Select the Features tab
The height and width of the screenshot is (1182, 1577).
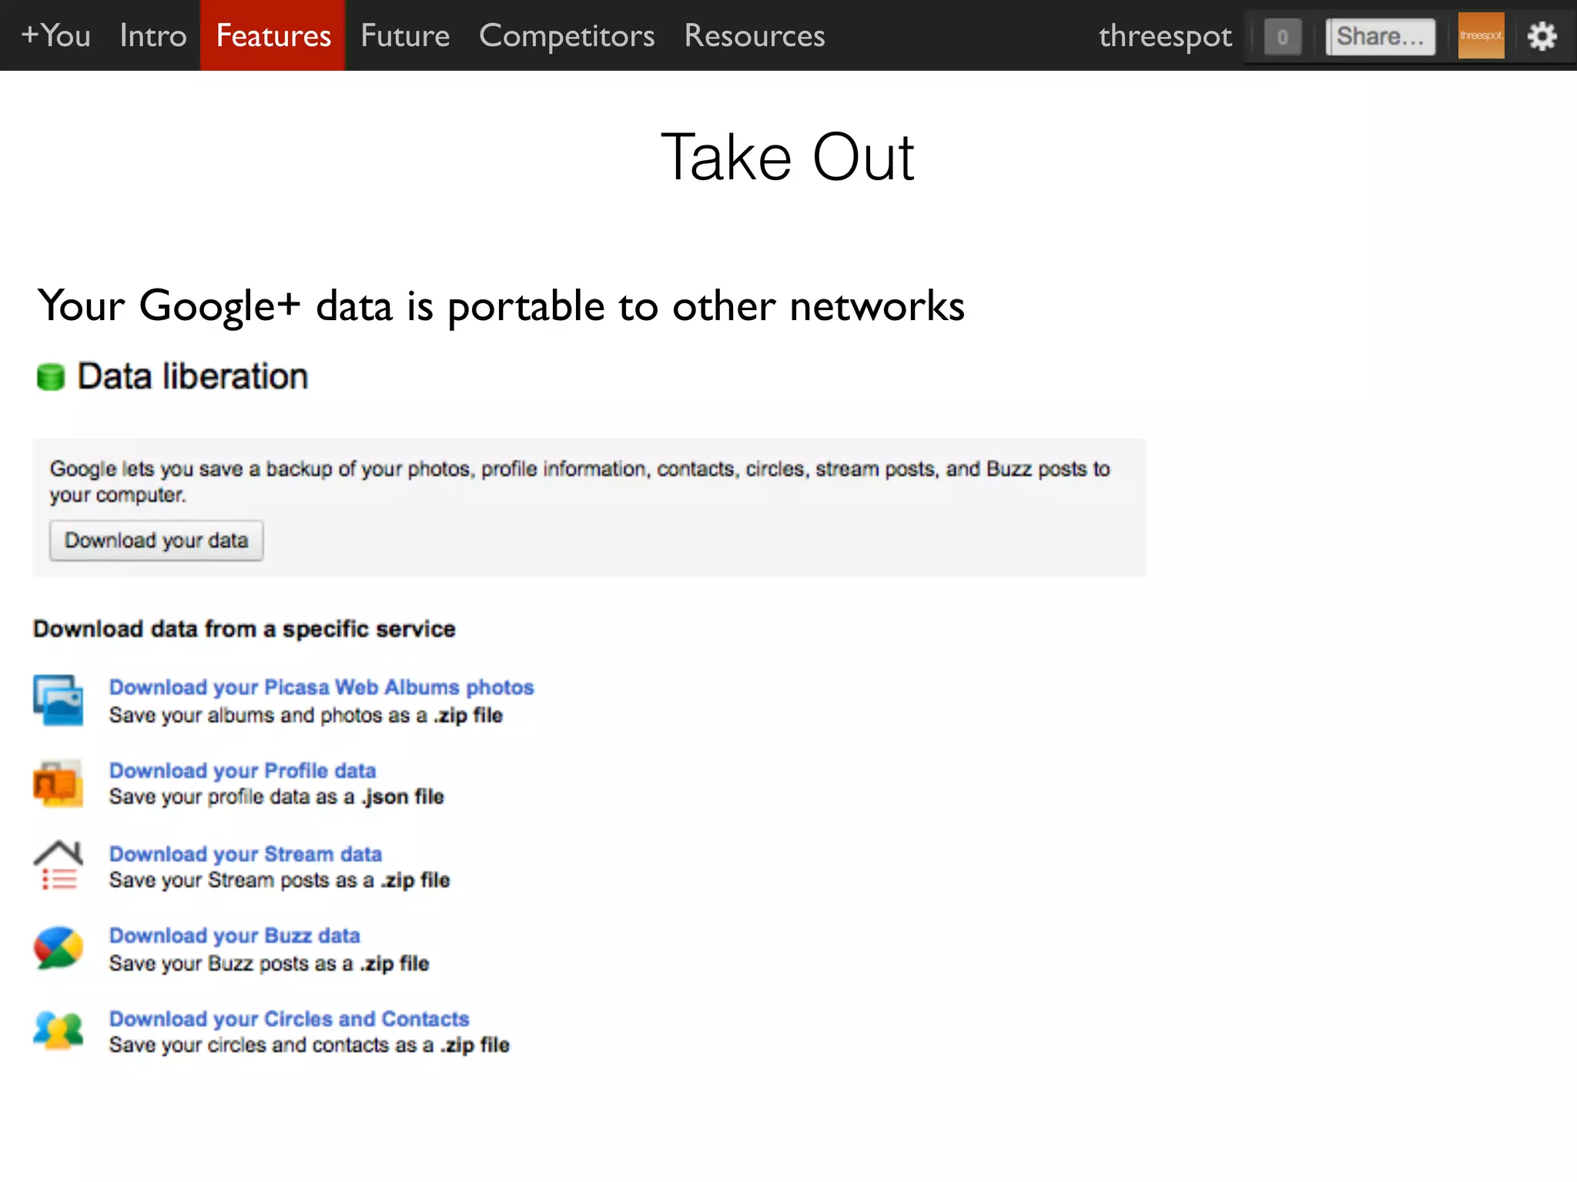(273, 35)
